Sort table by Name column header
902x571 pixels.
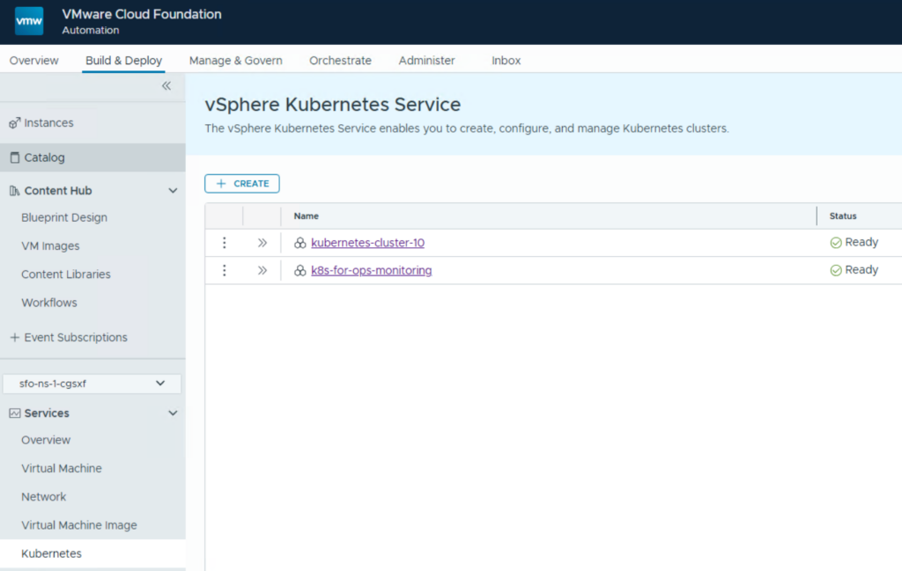[307, 216]
